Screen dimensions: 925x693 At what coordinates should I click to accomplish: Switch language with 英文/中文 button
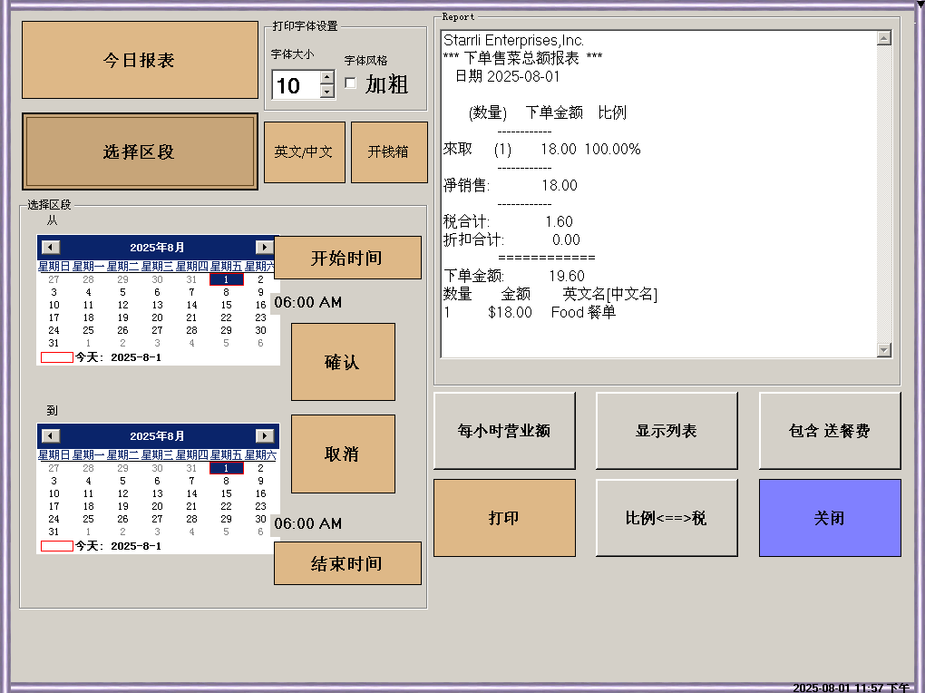tap(304, 152)
